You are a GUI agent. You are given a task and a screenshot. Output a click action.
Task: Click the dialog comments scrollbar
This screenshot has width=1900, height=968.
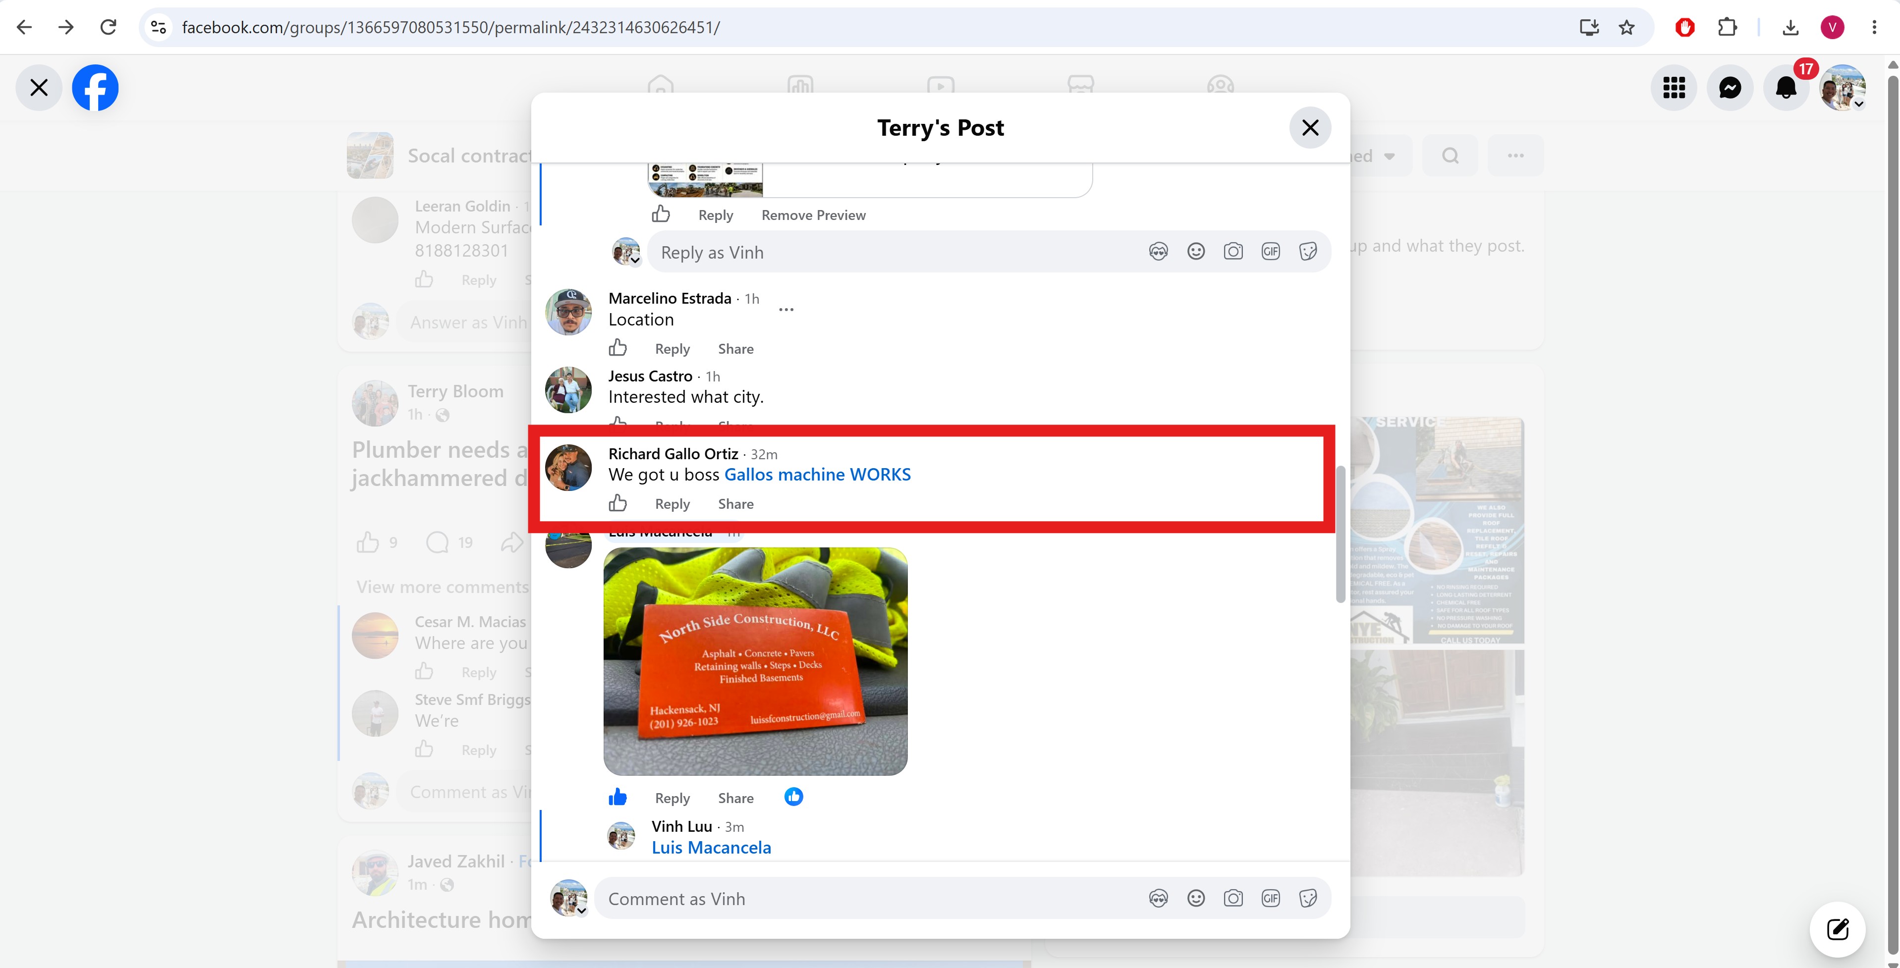[1340, 535]
